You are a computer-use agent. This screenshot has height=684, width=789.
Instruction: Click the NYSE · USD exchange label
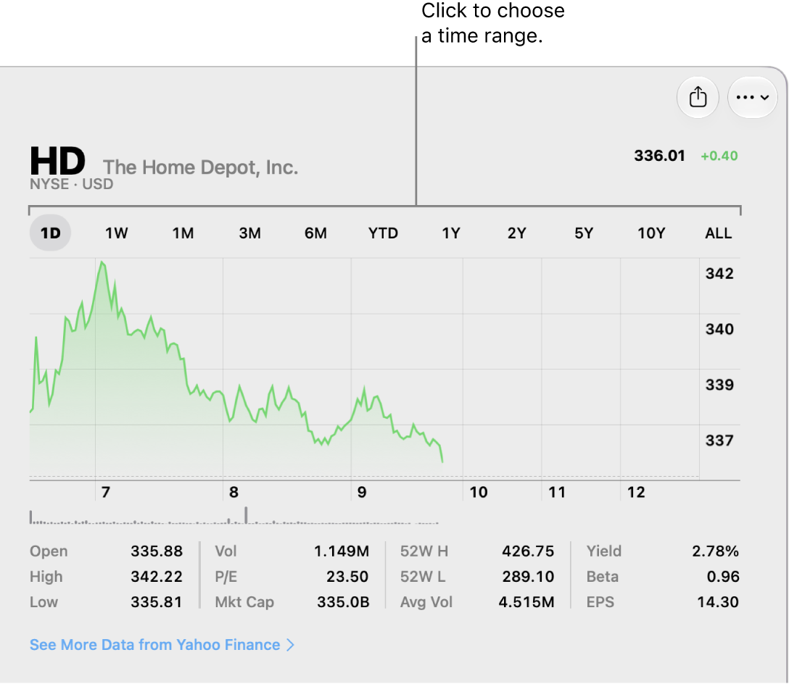[x=72, y=184]
